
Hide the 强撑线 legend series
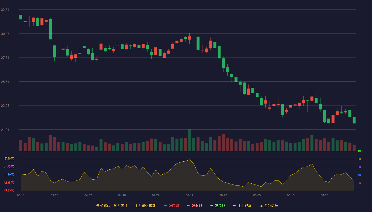(x=218, y=206)
